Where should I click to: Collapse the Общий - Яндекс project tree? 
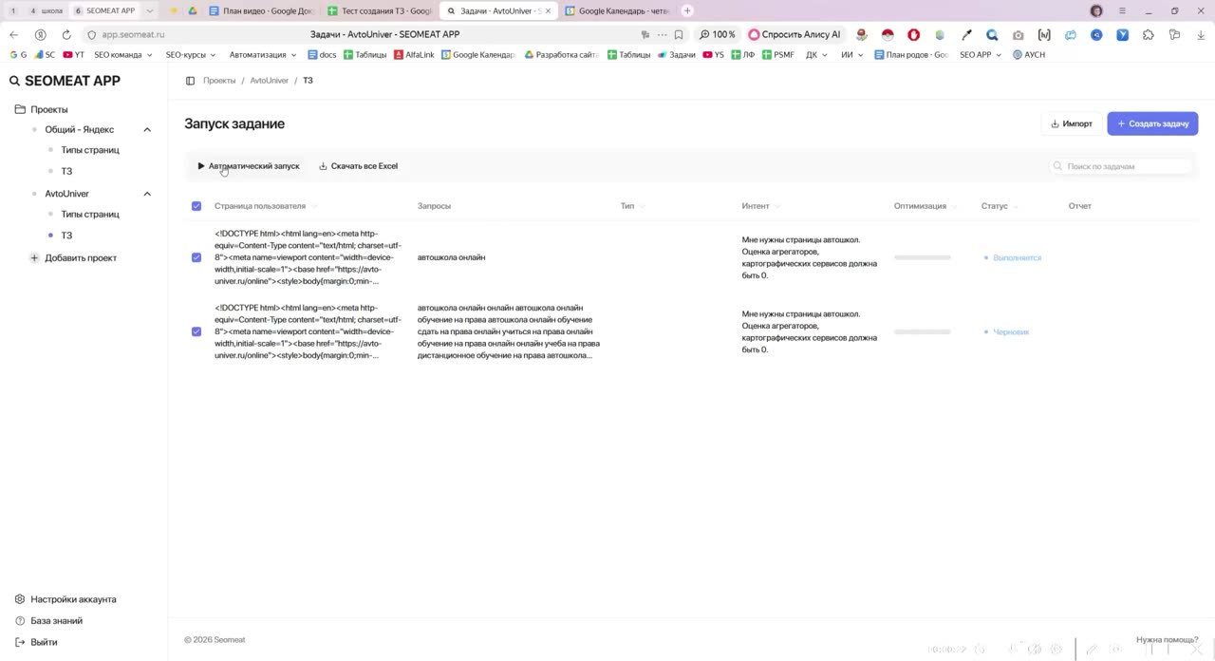tap(147, 129)
